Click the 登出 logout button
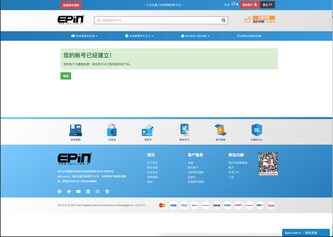The height and width of the screenshot is (237, 333). pos(267,5)
